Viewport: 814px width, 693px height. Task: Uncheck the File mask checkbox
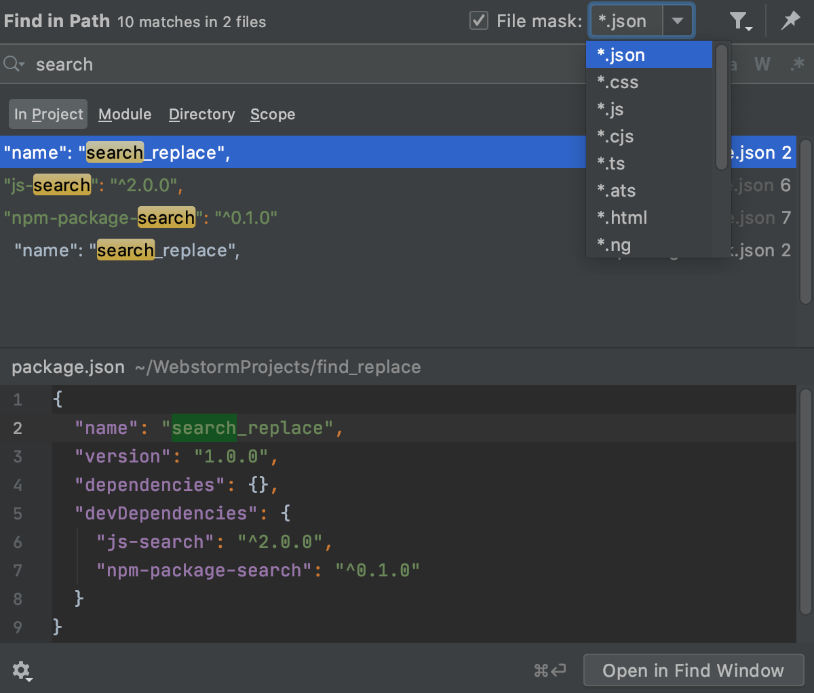click(x=479, y=20)
